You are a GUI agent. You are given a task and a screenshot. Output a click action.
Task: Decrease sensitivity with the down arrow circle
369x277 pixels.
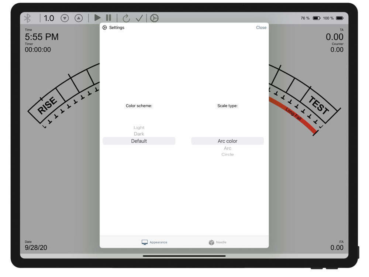(65, 18)
